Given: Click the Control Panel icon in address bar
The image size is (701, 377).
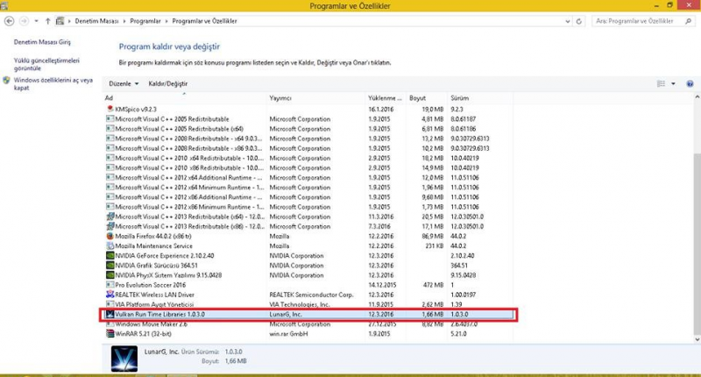Looking at the screenshot, I should pyautogui.click(x=60, y=21).
